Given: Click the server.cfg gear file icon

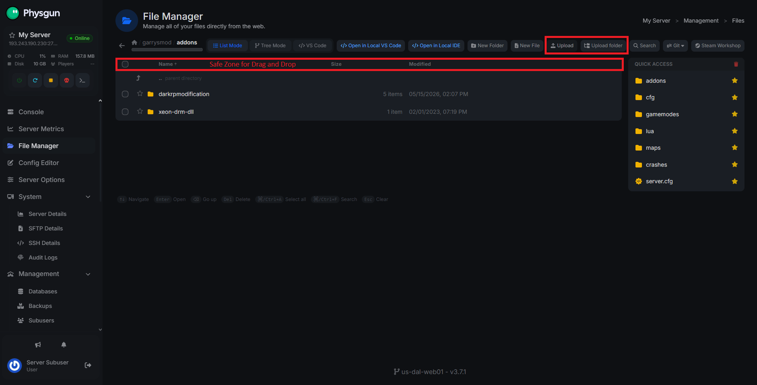Looking at the screenshot, I should (639, 181).
